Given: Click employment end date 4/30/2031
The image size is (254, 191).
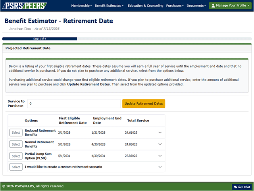Looking at the screenshot, I should pyautogui.click(x=98, y=156).
